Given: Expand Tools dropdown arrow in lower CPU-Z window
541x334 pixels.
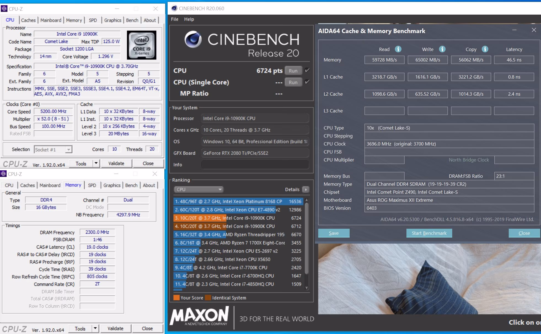Looking at the screenshot, I should (x=95, y=328).
